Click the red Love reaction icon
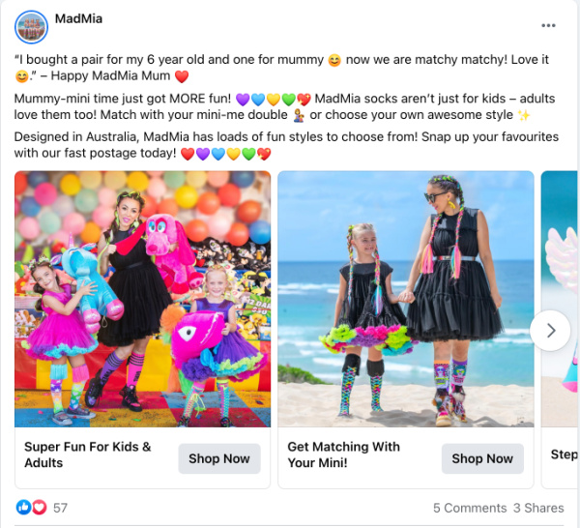This screenshot has height=528, width=580. coord(39,507)
